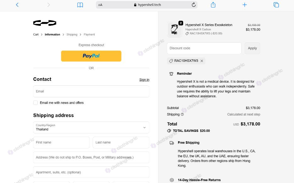This screenshot has height=183, width=294.
Task: Enable 'Email me with news and offers'
Action: [35, 103]
